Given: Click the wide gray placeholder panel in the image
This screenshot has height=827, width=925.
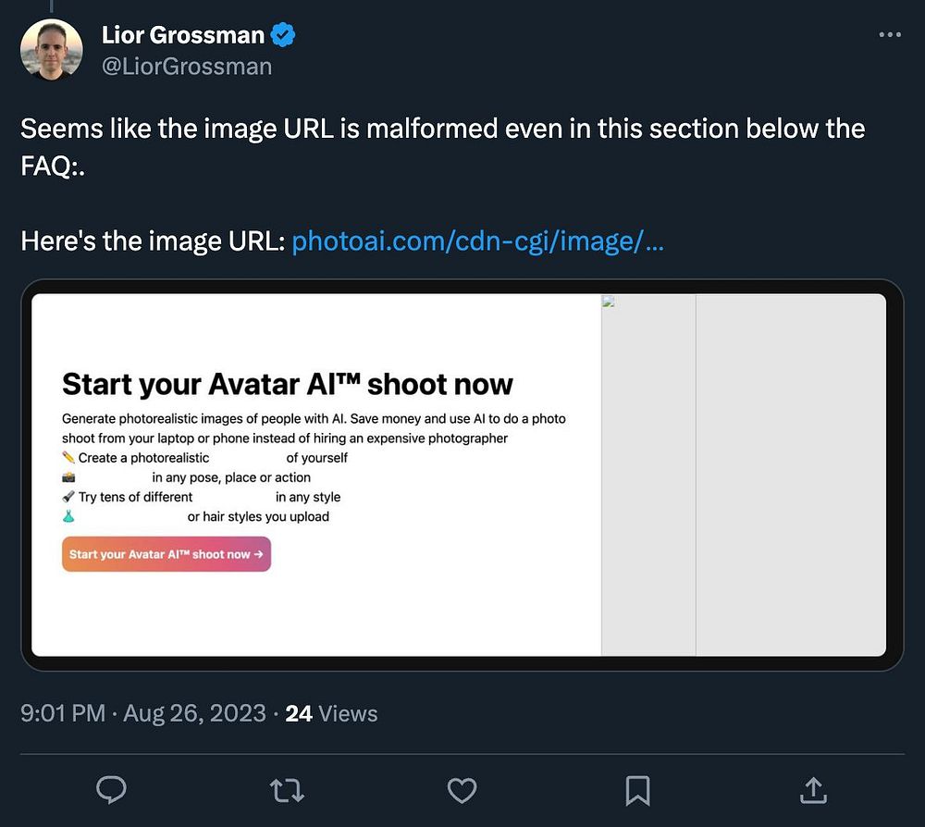Looking at the screenshot, I should click(x=790, y=475).
